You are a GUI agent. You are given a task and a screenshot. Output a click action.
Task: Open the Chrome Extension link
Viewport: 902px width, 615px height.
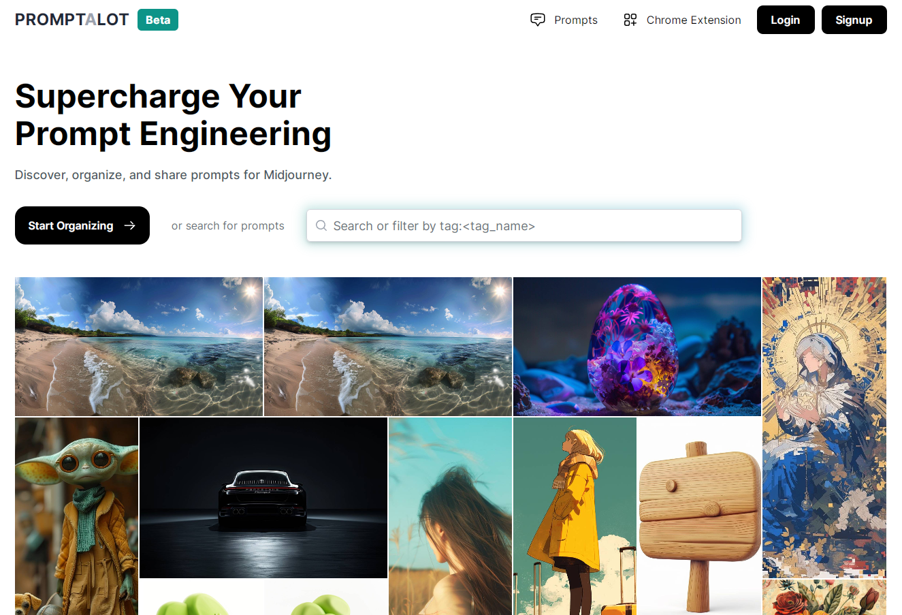(683, 20)
